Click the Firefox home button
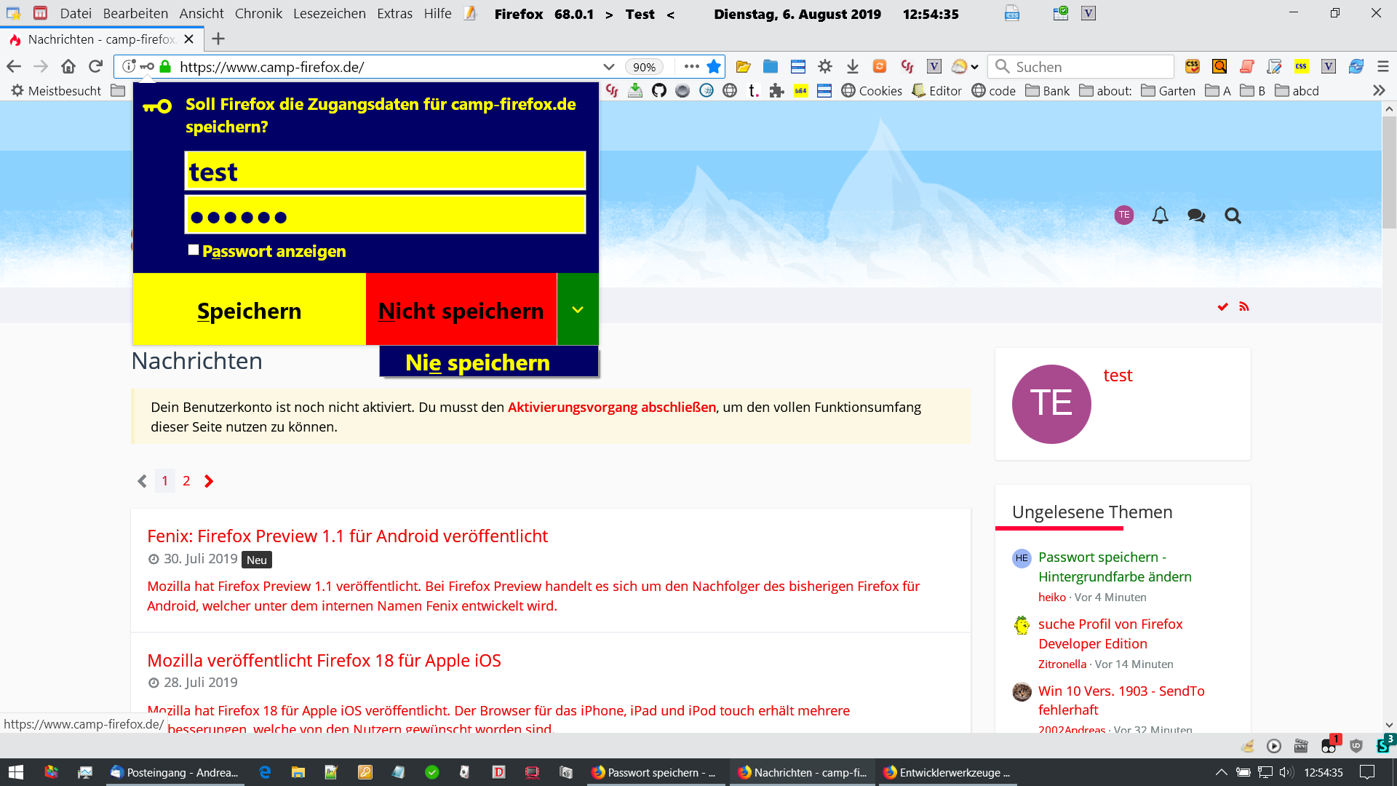This screenshot has height=786, width=1397. coord(68,67)
